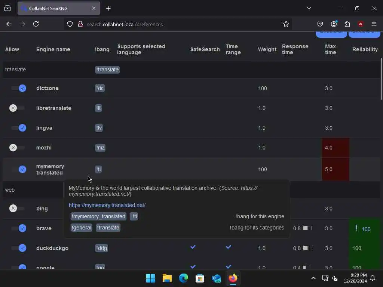Click the Engine name column header

pos(53,49)
